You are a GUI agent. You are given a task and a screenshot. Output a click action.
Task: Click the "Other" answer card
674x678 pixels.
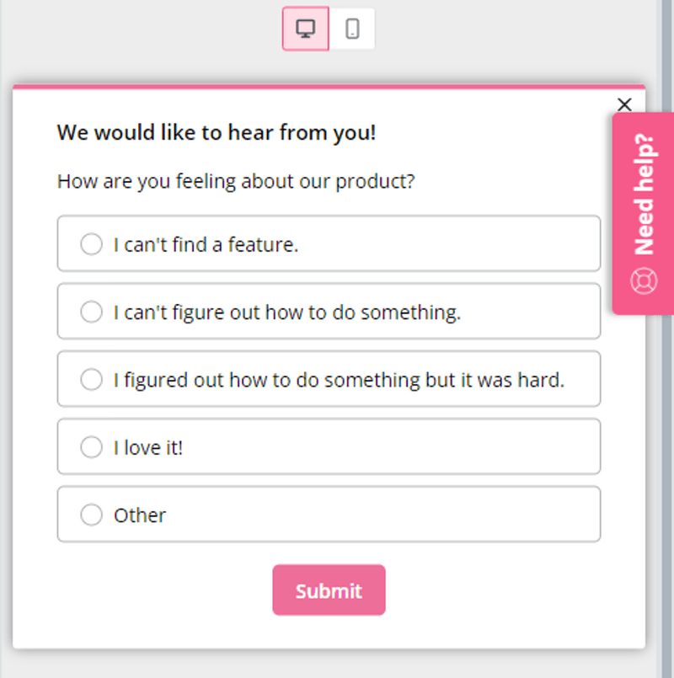329,514
